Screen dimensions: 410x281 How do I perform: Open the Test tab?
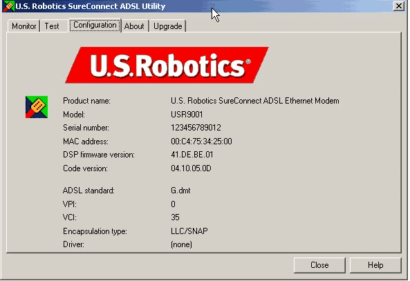[x=52, y=26]
